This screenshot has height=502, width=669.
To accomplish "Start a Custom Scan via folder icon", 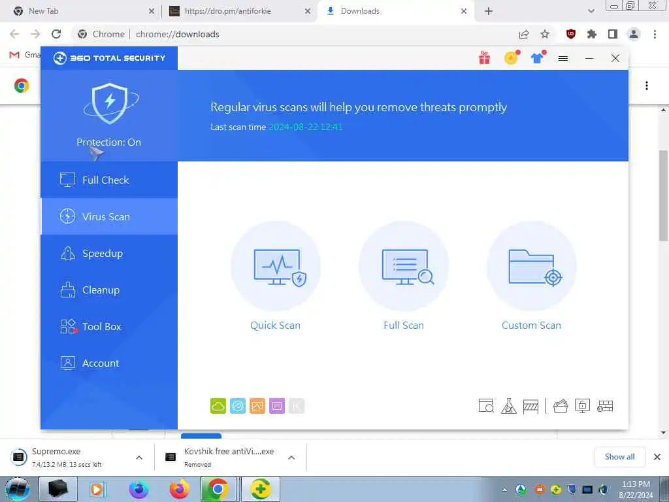I will pyautogui.click(x=532, y=266).
